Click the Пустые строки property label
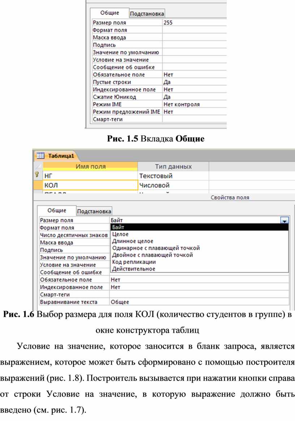The height and width of the screenshot is (421, 295). [112, 82]
